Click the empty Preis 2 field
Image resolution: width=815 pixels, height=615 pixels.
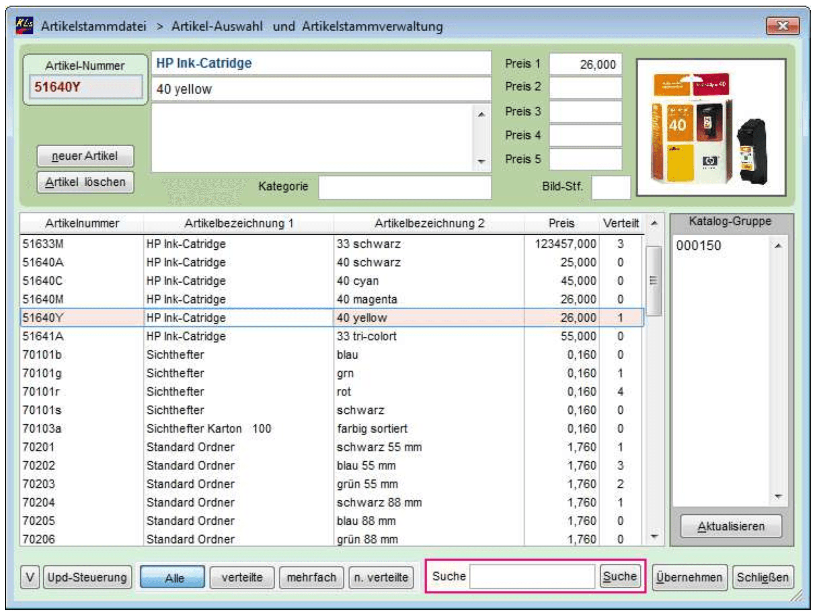point(585,87)
